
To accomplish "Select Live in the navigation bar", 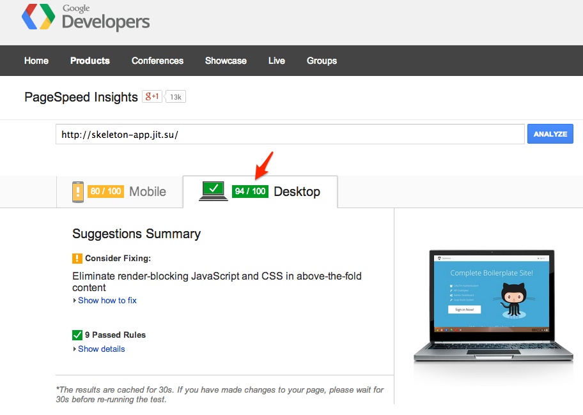I will (277, 61).
